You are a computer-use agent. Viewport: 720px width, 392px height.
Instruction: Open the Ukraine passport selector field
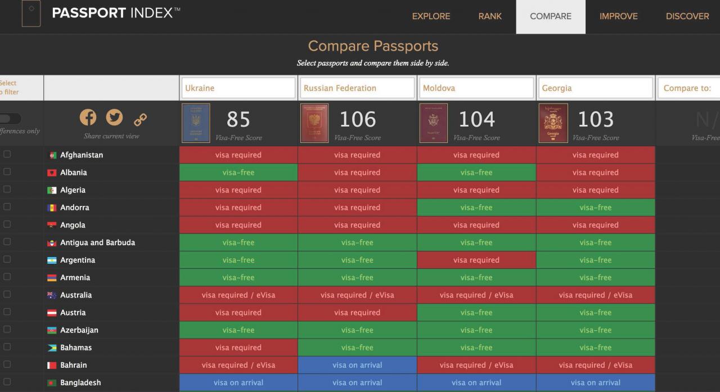(x=238, y=88)
